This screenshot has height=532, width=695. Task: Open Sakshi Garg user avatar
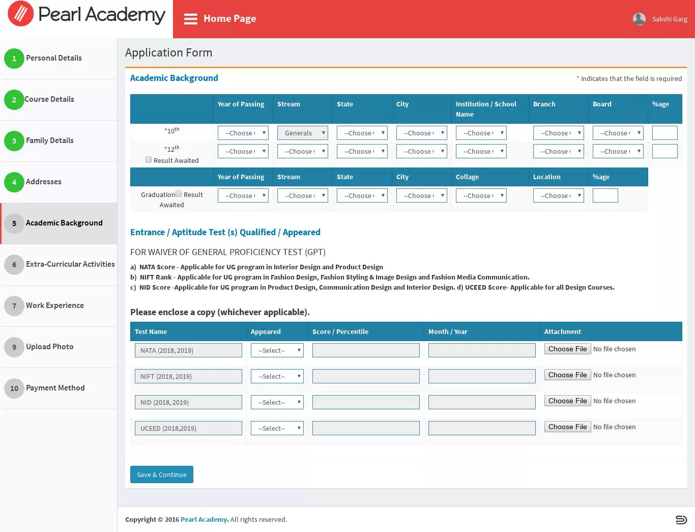click(x=639, y=19)
